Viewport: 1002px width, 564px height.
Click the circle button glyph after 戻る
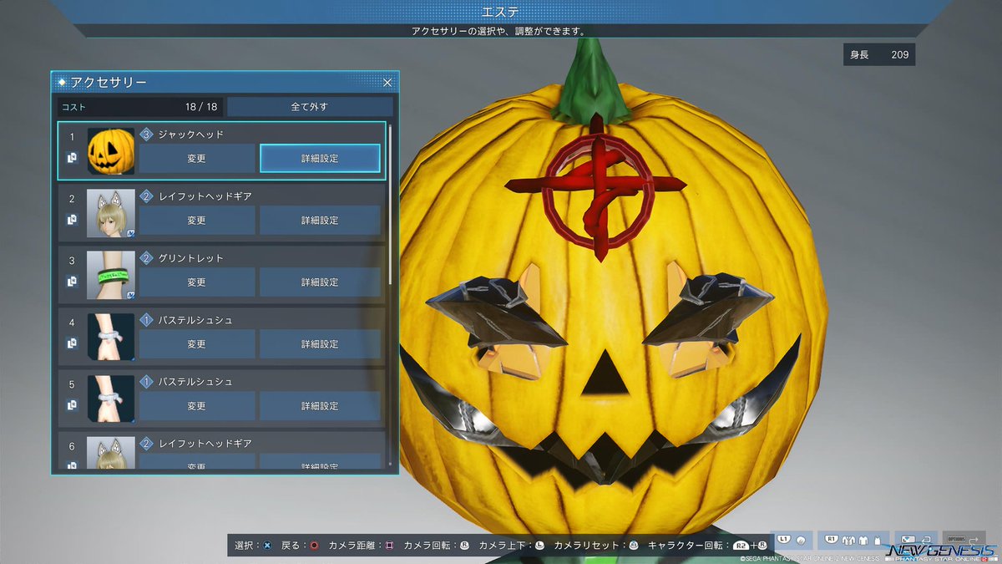point(314,546)
